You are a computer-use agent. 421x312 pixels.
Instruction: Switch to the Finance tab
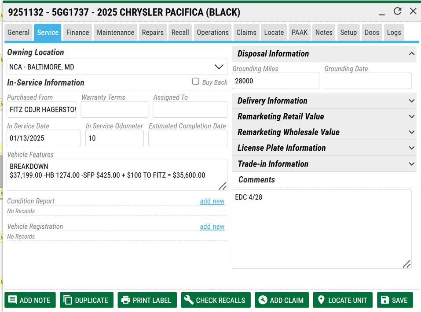pyautogui.click(x=77, y=33)
